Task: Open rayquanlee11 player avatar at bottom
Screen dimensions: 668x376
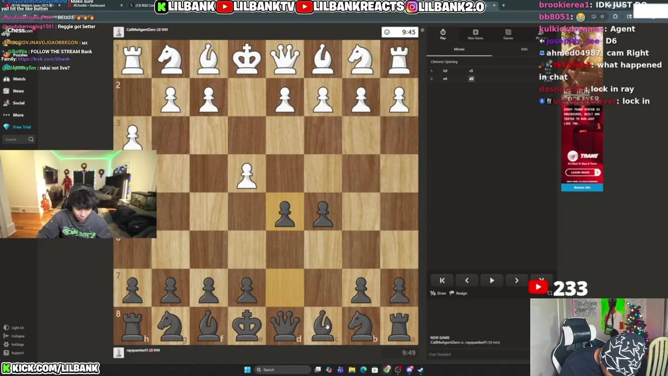Action: 118,352
